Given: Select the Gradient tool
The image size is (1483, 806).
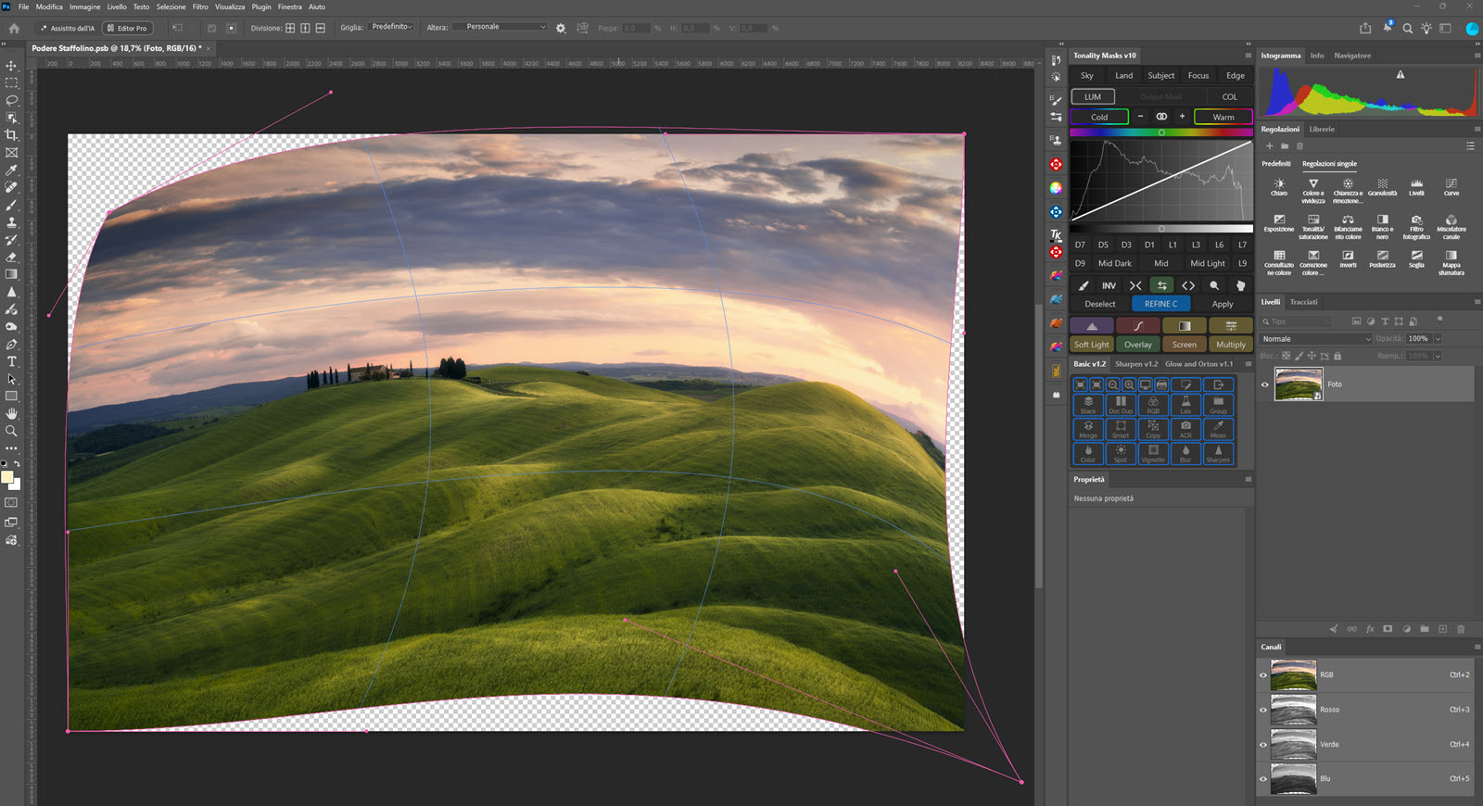Looking at the screenshot, I should pyautogui.click(x=11, y=274).
